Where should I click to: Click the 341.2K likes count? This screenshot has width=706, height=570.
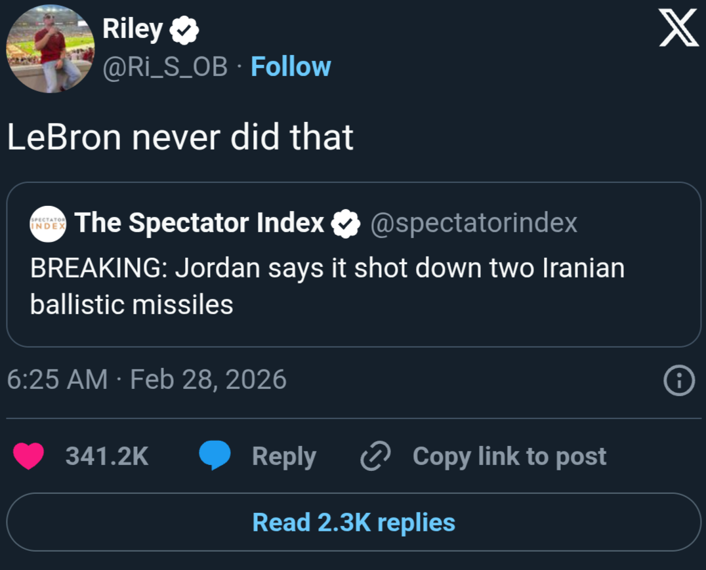coord(107,456)
